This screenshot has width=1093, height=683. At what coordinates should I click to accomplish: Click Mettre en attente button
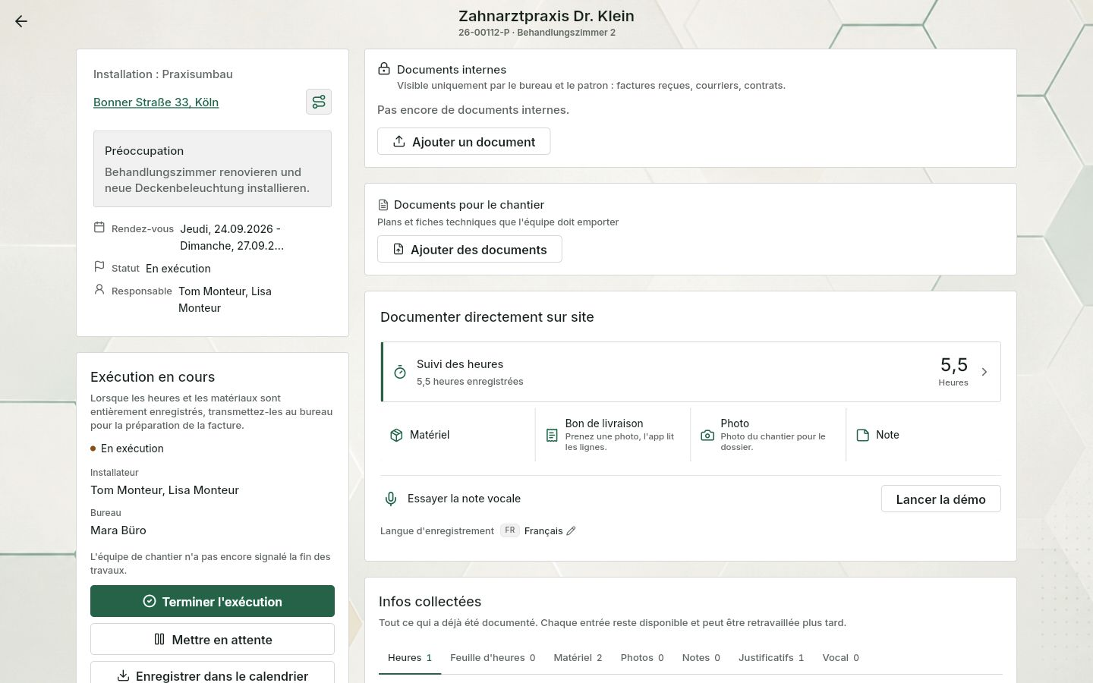[x=213, y=639]
